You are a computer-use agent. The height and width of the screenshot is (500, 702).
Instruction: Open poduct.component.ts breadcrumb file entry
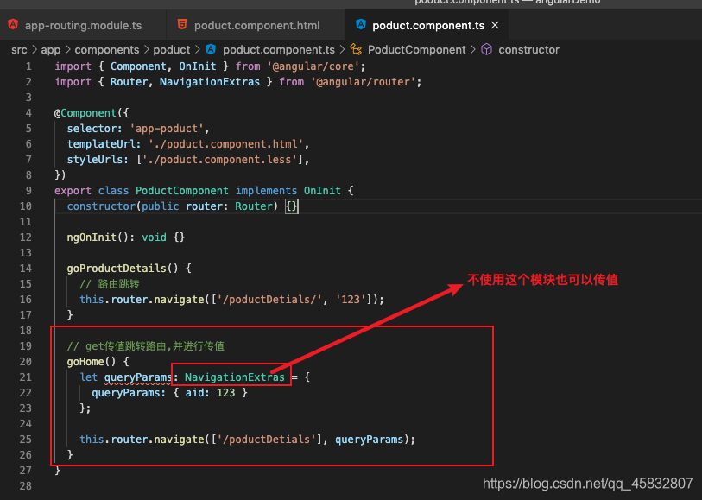279,50
